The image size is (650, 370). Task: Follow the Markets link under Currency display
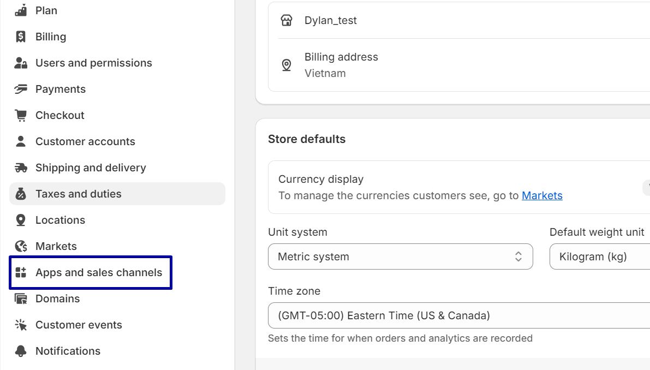pyautogui.click(x=542, y=195)
